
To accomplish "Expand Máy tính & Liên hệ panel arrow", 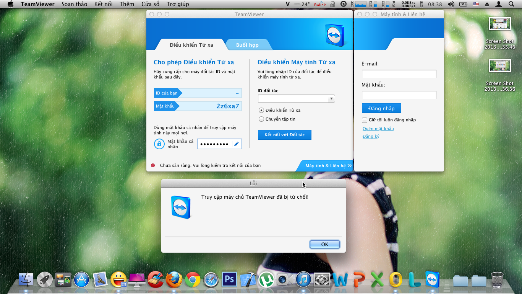I will [x=349, y=166].
